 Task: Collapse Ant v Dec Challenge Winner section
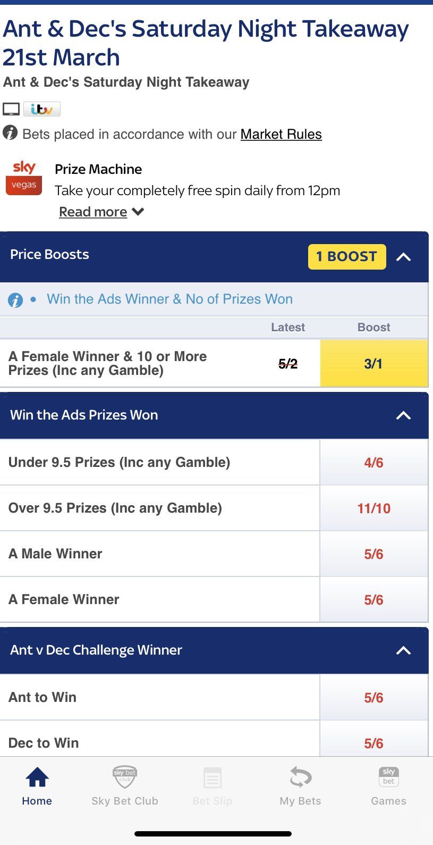(x=404, y=650)
